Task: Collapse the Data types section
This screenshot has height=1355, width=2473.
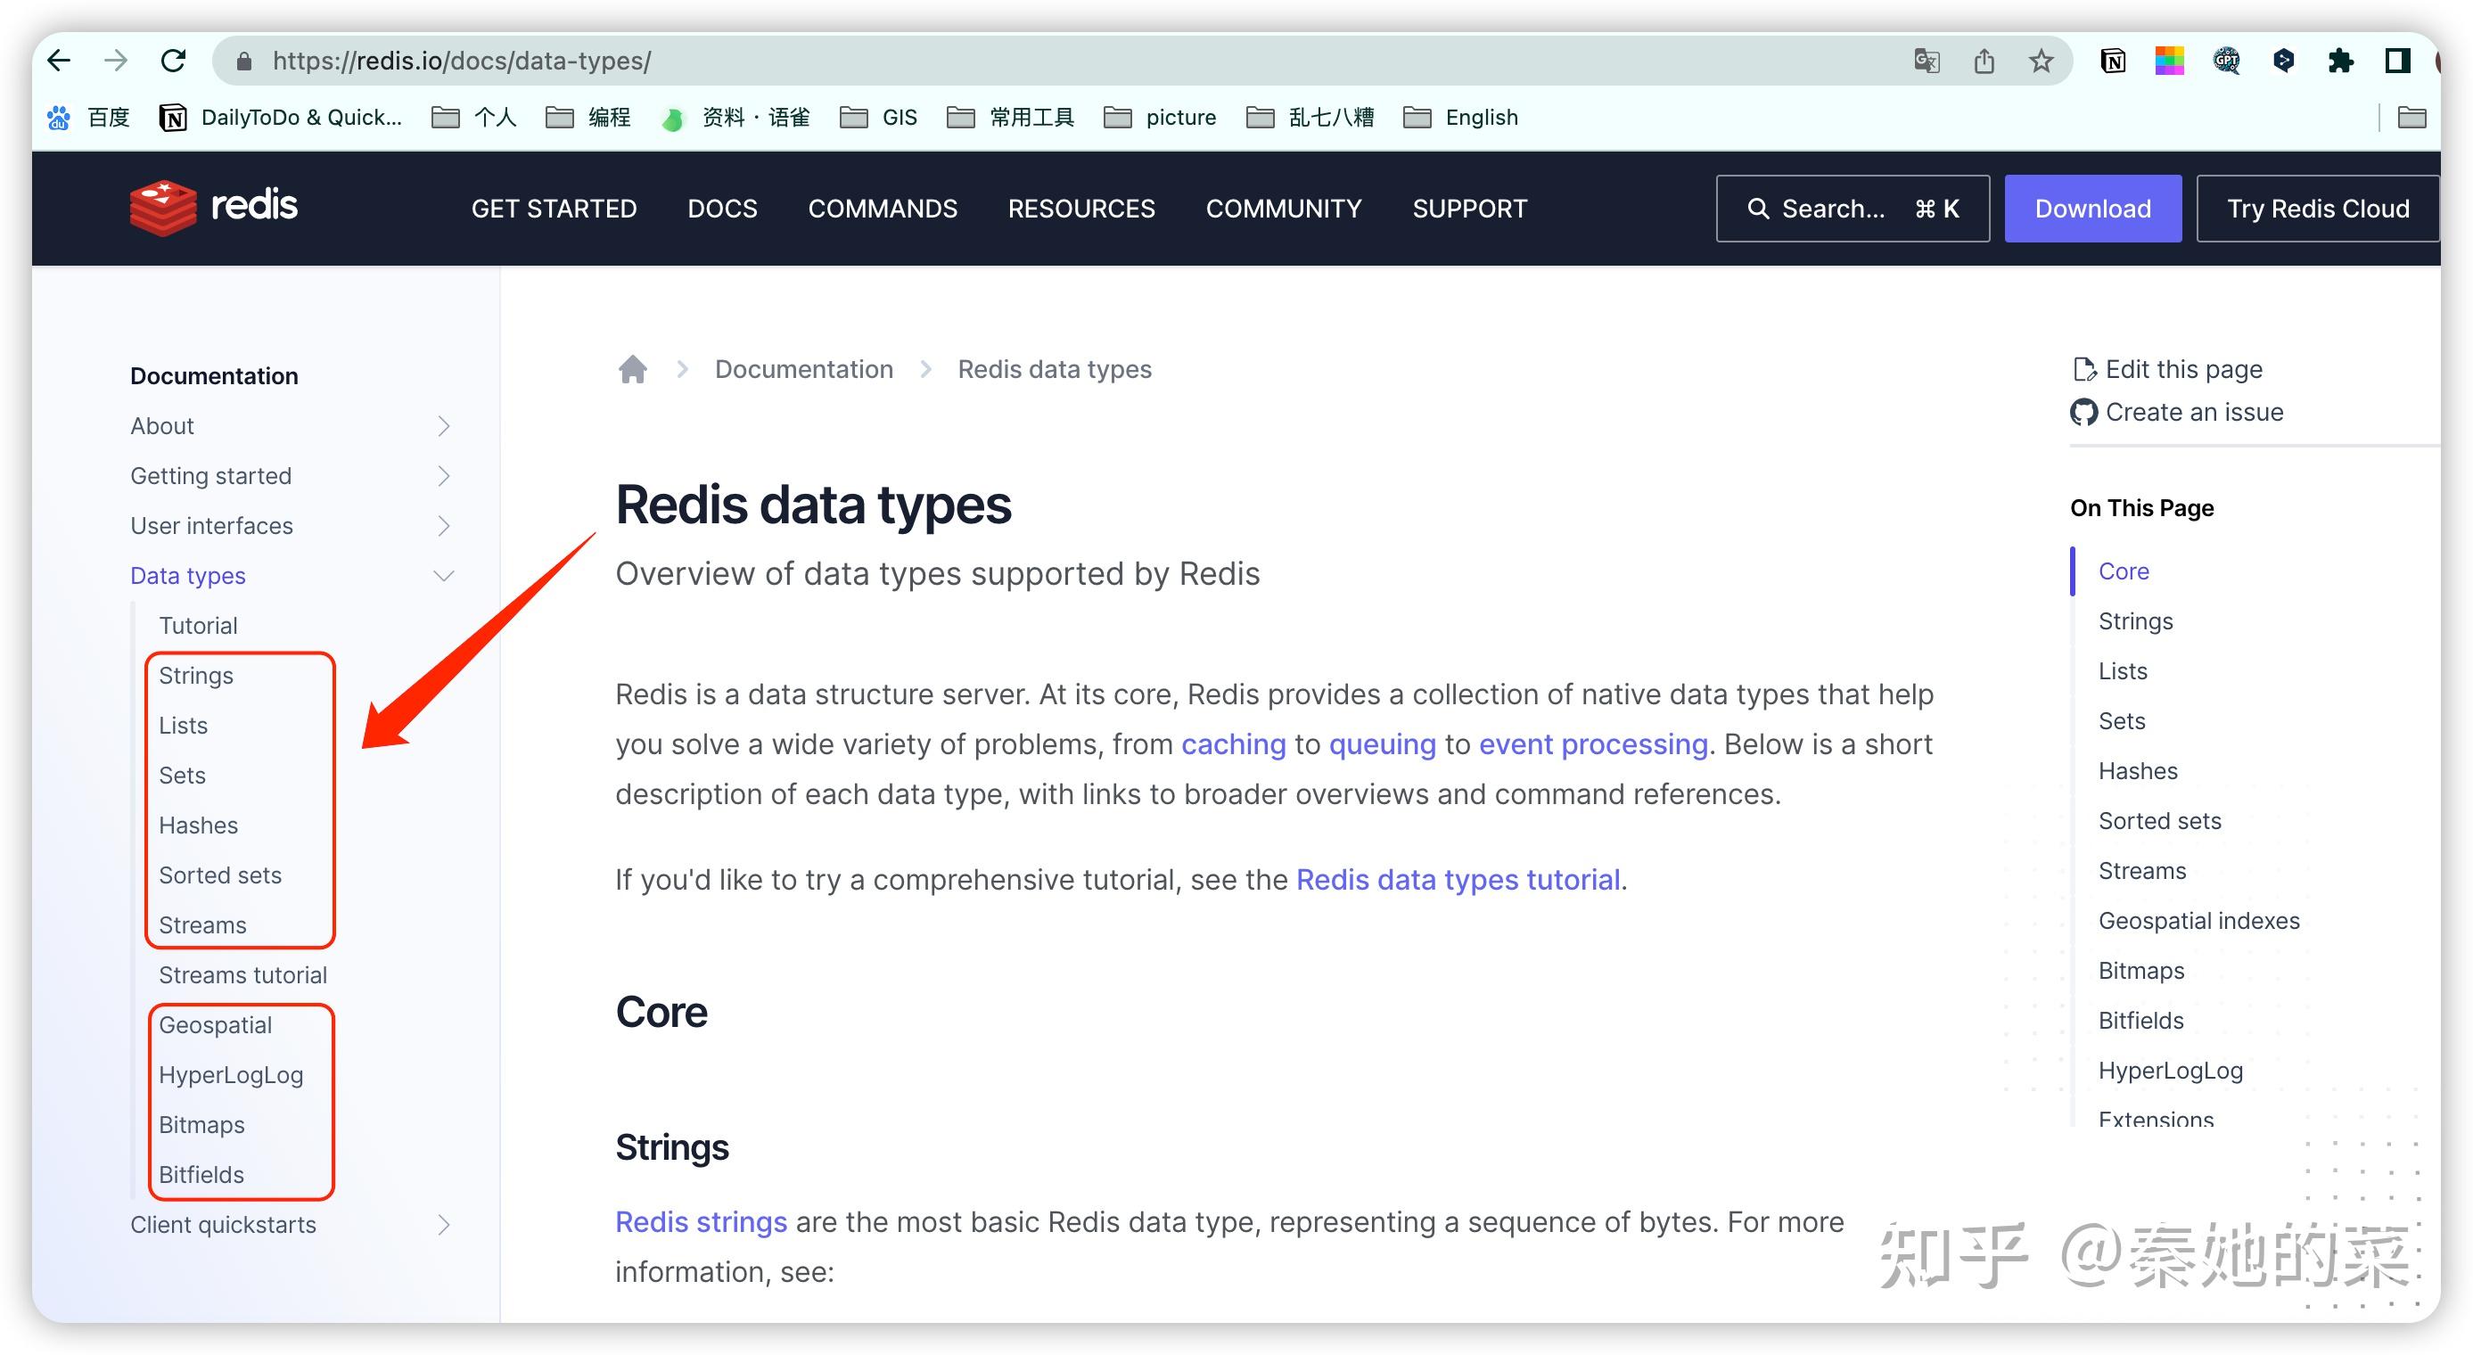Action: tap(442, 575)
